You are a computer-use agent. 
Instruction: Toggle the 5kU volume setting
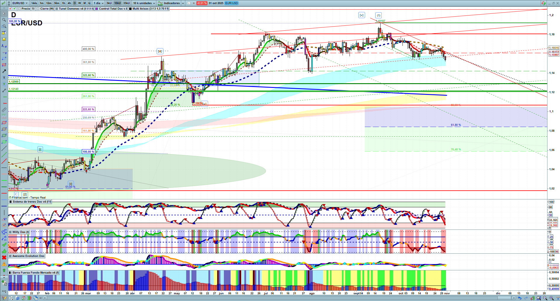coord(109,3)
